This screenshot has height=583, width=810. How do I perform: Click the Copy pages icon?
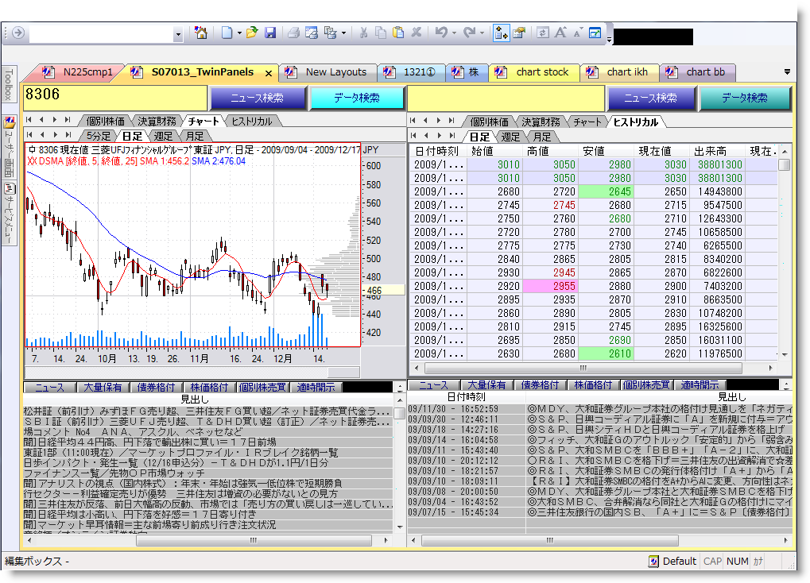pyautogui.click(x=381, y=33)
